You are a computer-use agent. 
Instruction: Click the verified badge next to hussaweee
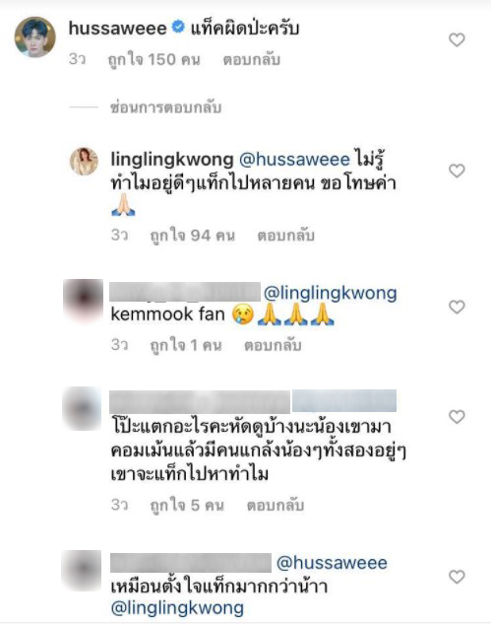178,28
